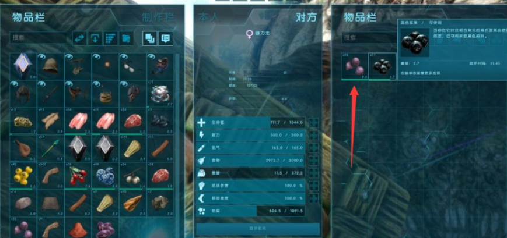Click the sort items bars icon

pyautogui.click(x=111, y=38)
